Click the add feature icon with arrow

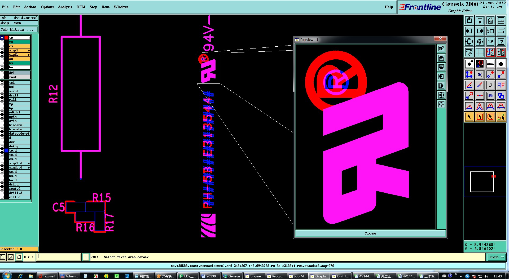(x=469, y=64)
